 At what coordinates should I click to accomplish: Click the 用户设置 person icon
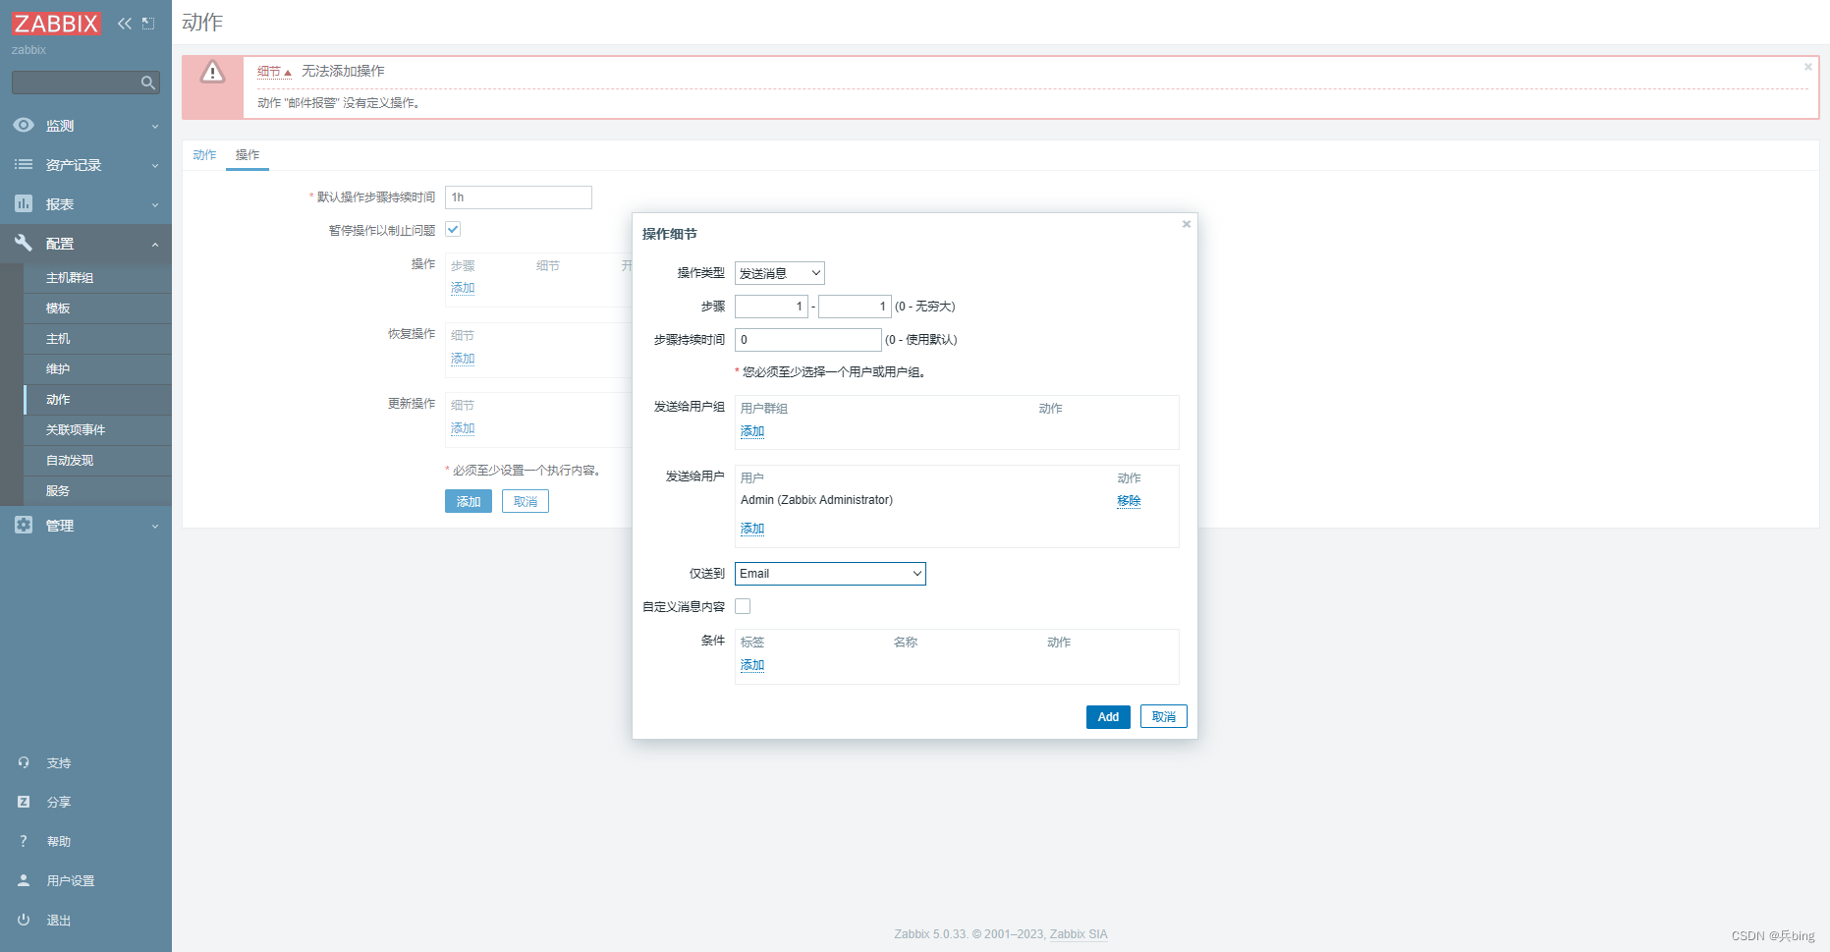click(24, 880)
